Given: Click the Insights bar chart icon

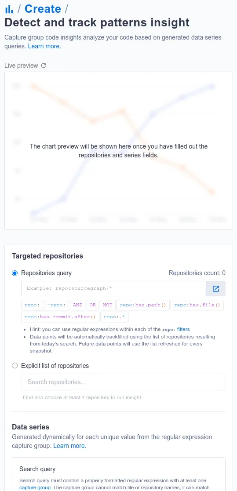Looking at the screenshot, I should 9,9.
